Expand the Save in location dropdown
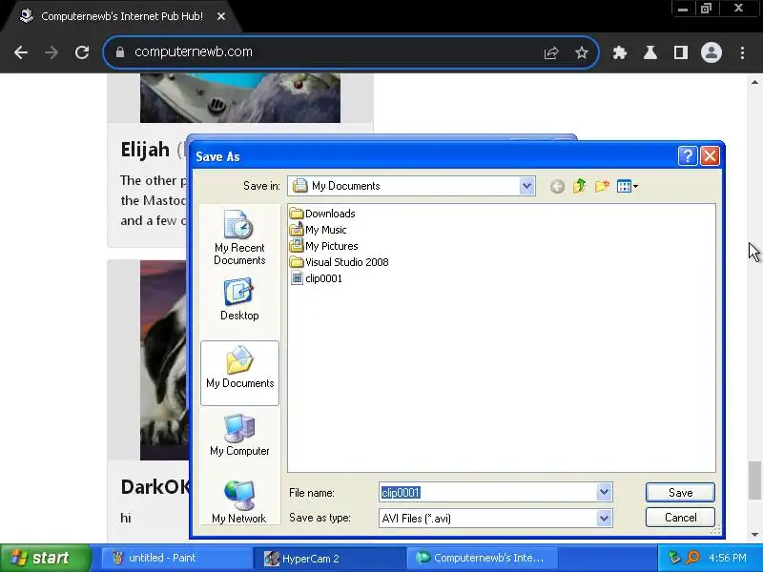The image size is (763, 572). (526, 186)
